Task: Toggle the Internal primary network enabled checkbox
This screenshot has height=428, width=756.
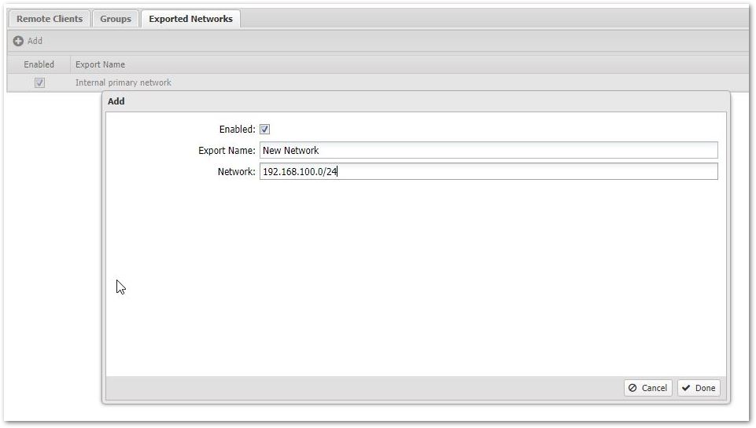Action: 39,82
